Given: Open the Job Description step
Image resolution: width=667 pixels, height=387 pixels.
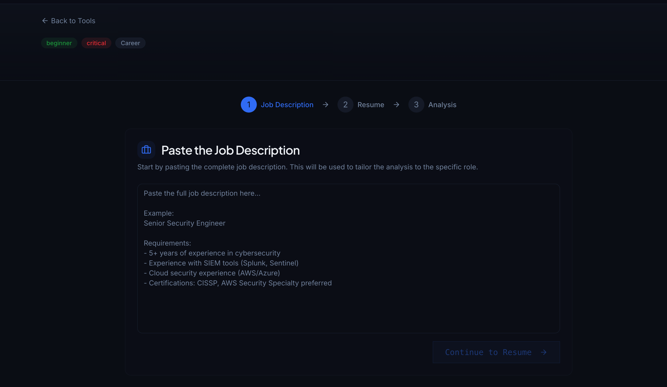Looking at the screenshot, I should pyautogui.click(x=287, y=105).
